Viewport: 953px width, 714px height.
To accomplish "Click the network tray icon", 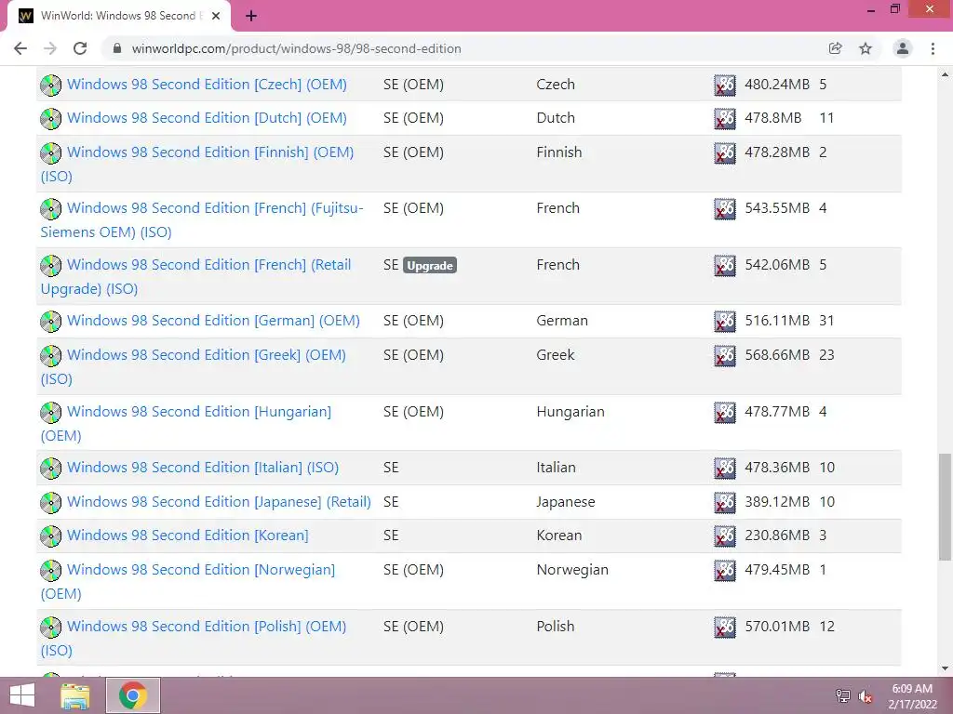I will click(843, 695).
